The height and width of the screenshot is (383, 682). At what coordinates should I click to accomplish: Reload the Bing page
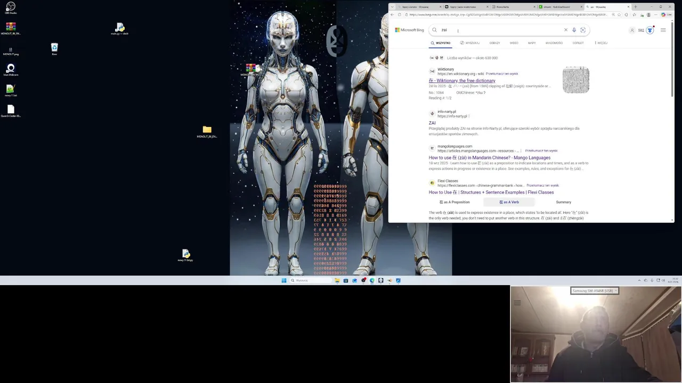click(399, 14)
